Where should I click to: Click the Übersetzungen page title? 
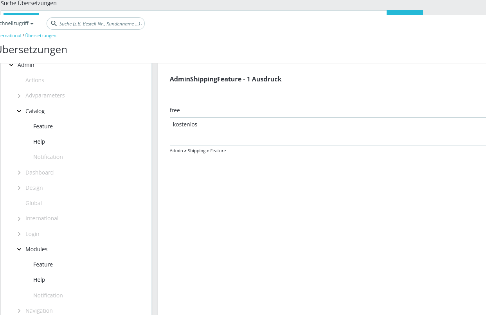tap(33, 50)
